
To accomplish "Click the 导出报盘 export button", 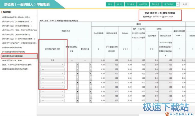I will pyautogui.click(x=156, y=4).
